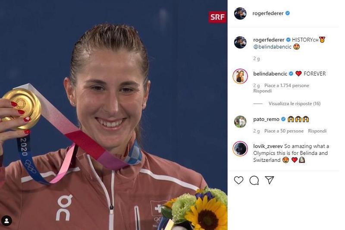Open the comment speech bubble icon

[254, 180]
